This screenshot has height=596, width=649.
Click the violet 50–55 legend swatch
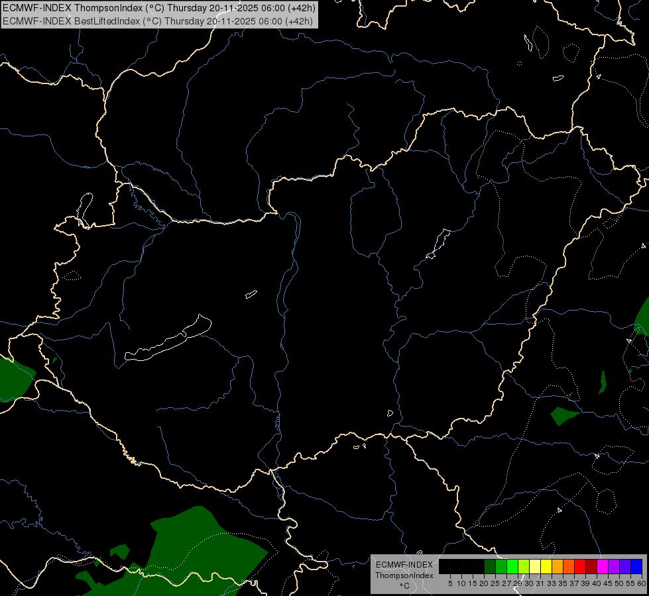[625, 566]
